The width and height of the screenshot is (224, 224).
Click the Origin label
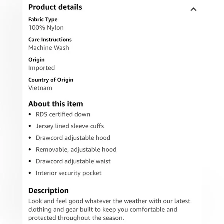point(36,60)
